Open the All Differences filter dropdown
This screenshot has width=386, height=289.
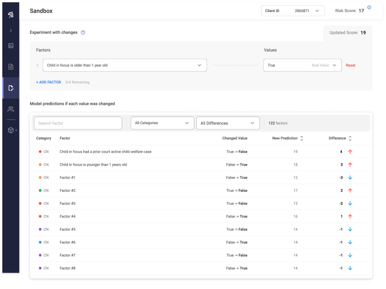coord(228,123)
